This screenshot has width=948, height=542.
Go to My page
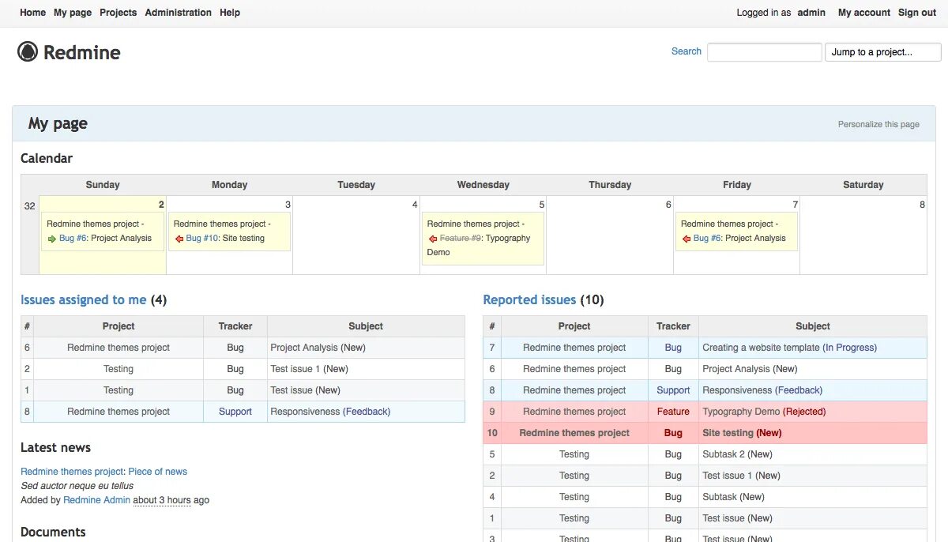pyautogui.click(x=72, y=12)
